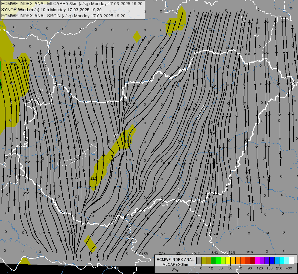Click the 22.4 value near bottom

(x=180, y=253)
